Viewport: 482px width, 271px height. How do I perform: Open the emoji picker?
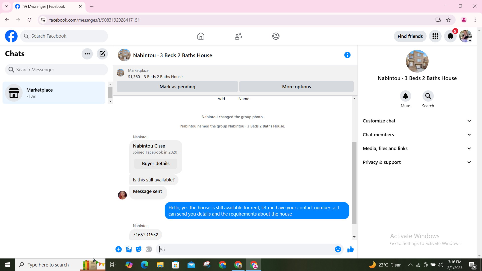[338, 249]
